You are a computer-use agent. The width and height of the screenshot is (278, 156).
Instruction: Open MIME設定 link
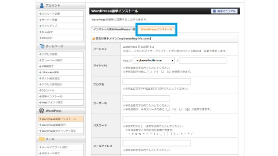[x=61, y=66]
